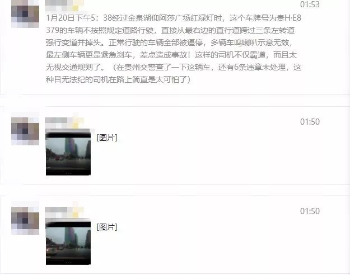350x275 pixels.
Task: Click the final line starting 种目无法纪的司机
Action: [x=118, y=79]
